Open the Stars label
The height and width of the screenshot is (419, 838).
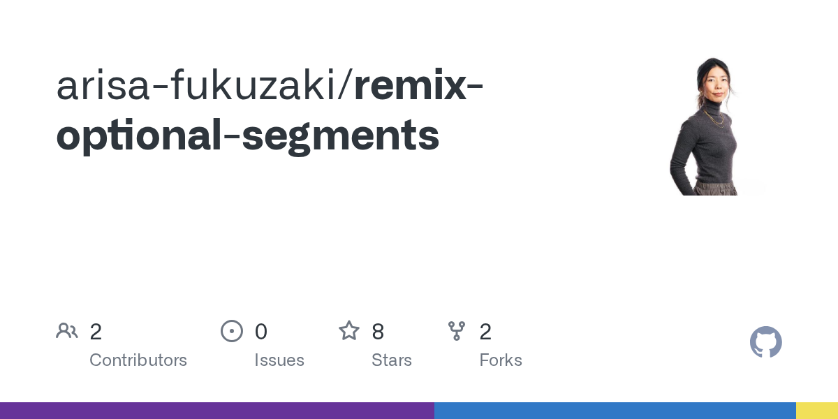tap(392, 360)
